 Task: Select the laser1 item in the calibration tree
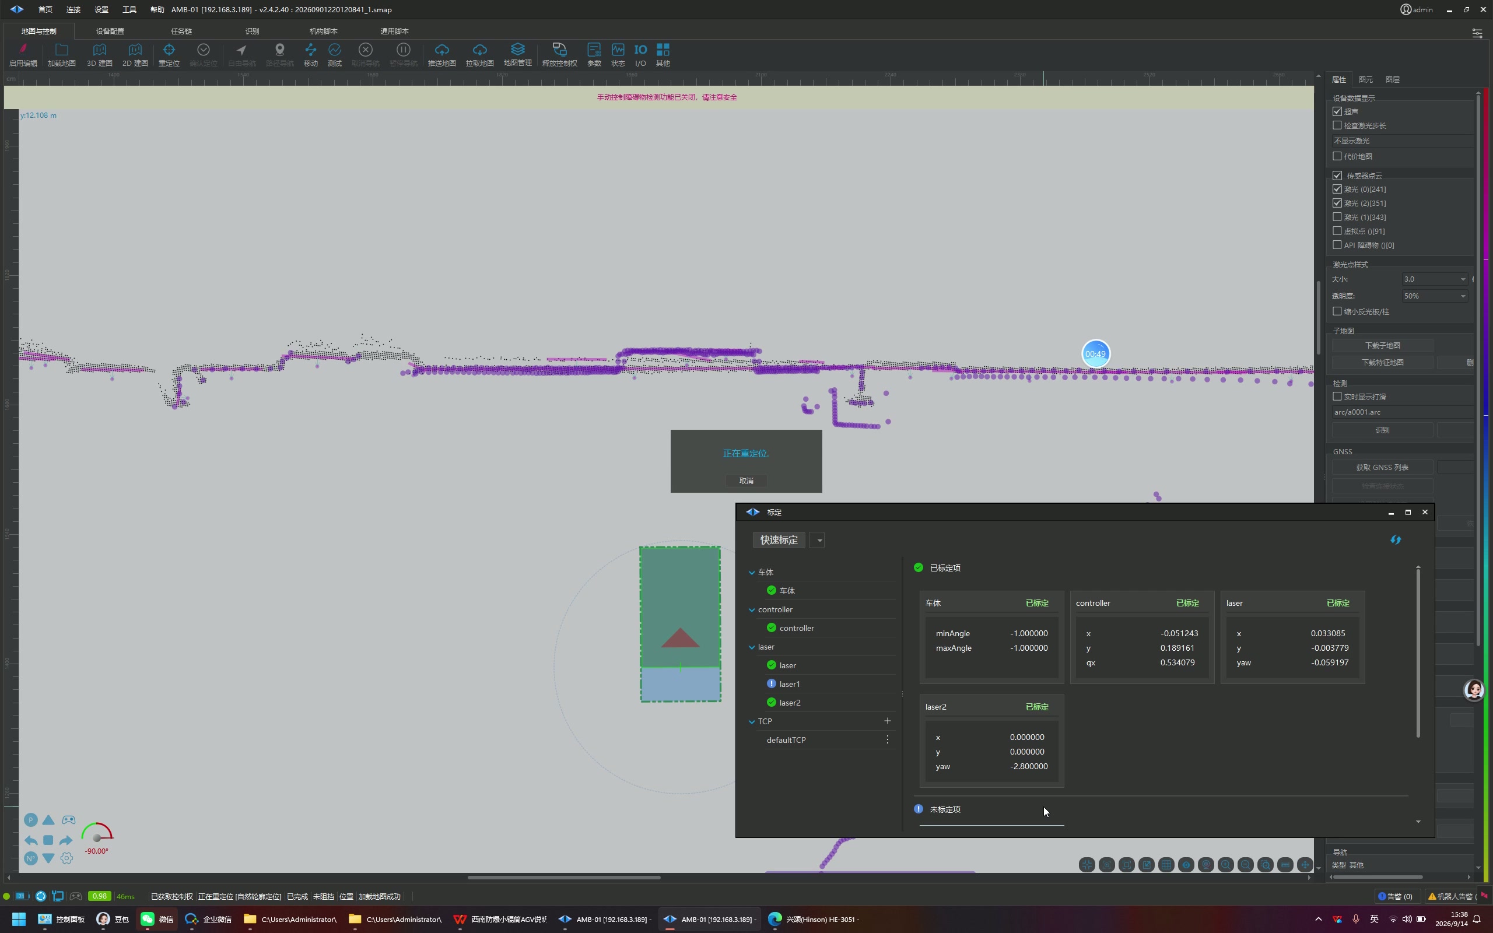pos(789,683)
